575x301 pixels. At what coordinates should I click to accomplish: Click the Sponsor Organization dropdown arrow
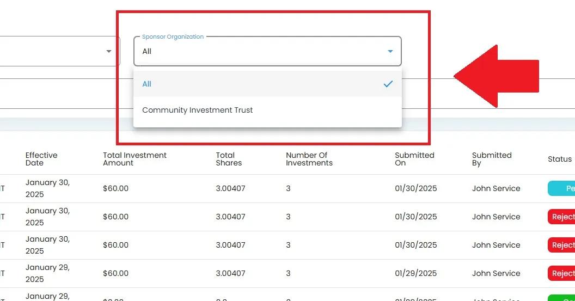click(x=390, y=52)
